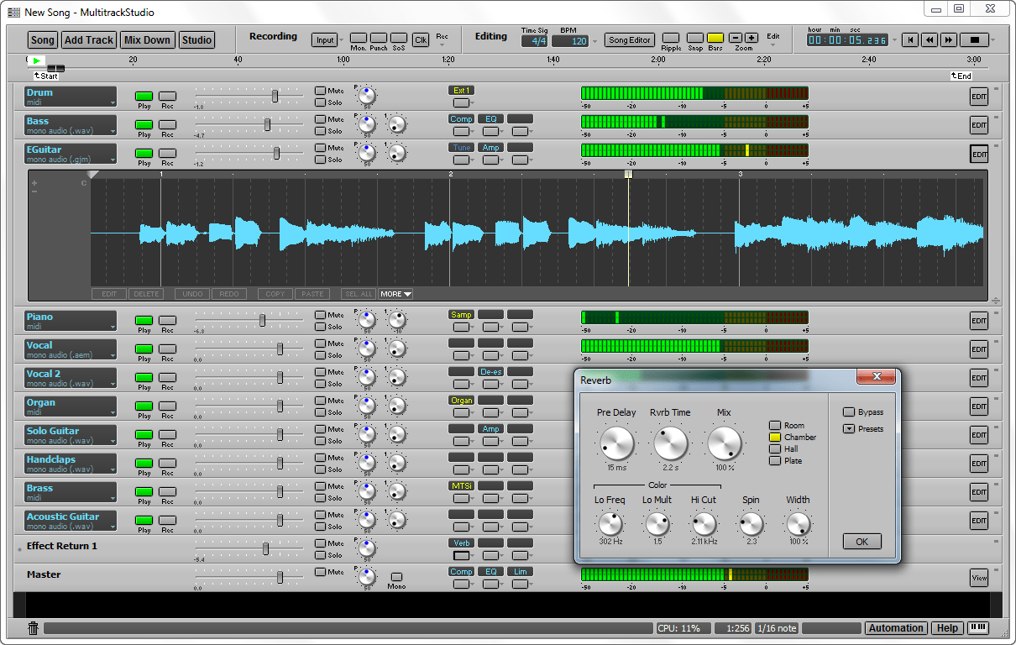Open the Lim effect on the Master track
Viewport: 1016px width, 645px height.
pos(518,571)
